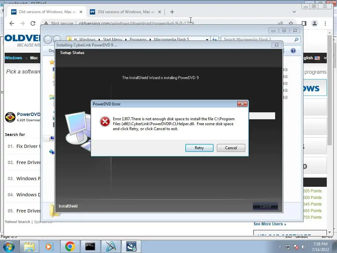The width and height of the screenshot is (337, 253).
Task: Open the PowerDVD link on the webpage
Action: click(x=29, y=114)
